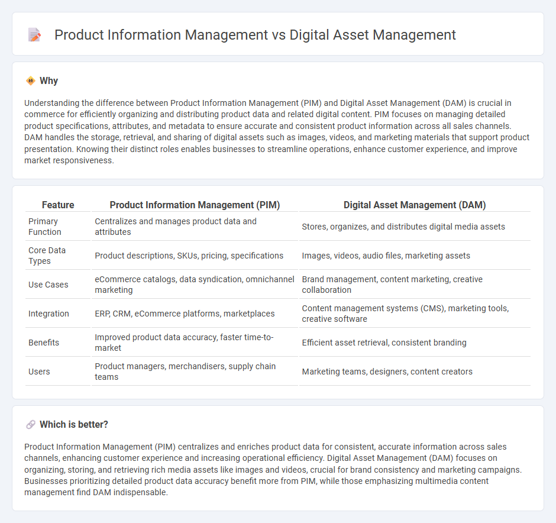Select the Use Cases row label
Viewport: 556px width, 523px height.
[49, 285]
